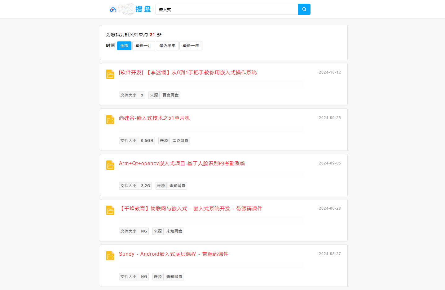
Task: Open Arm+Qt+opencv嵌入式项目 考勤系统 link
Action: click(182, 163)
